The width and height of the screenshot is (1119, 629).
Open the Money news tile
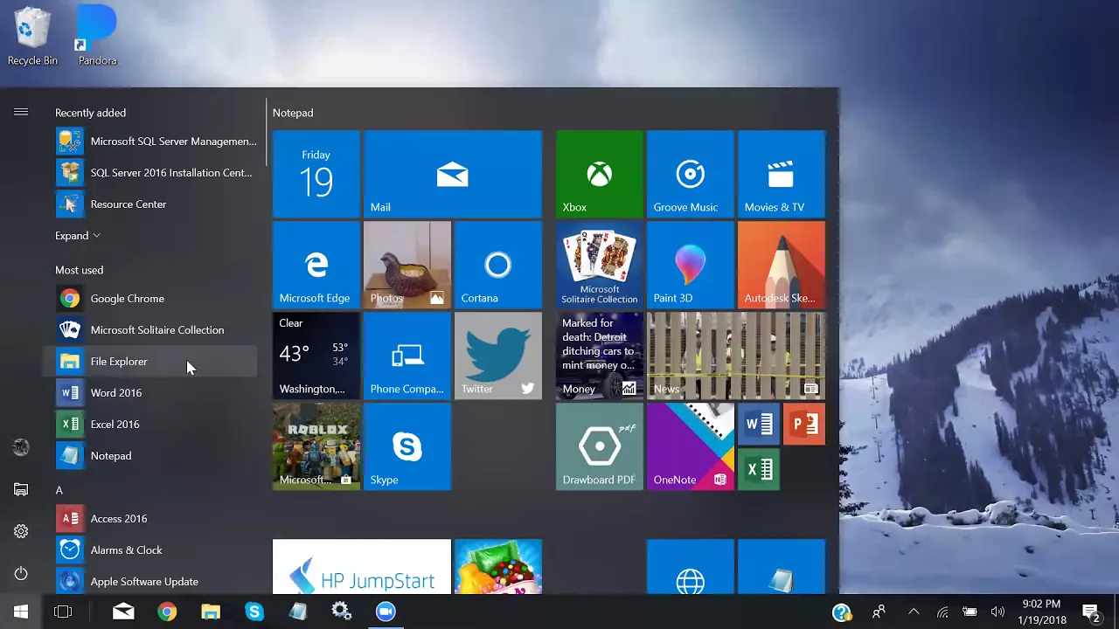click(x=600, y=356)
